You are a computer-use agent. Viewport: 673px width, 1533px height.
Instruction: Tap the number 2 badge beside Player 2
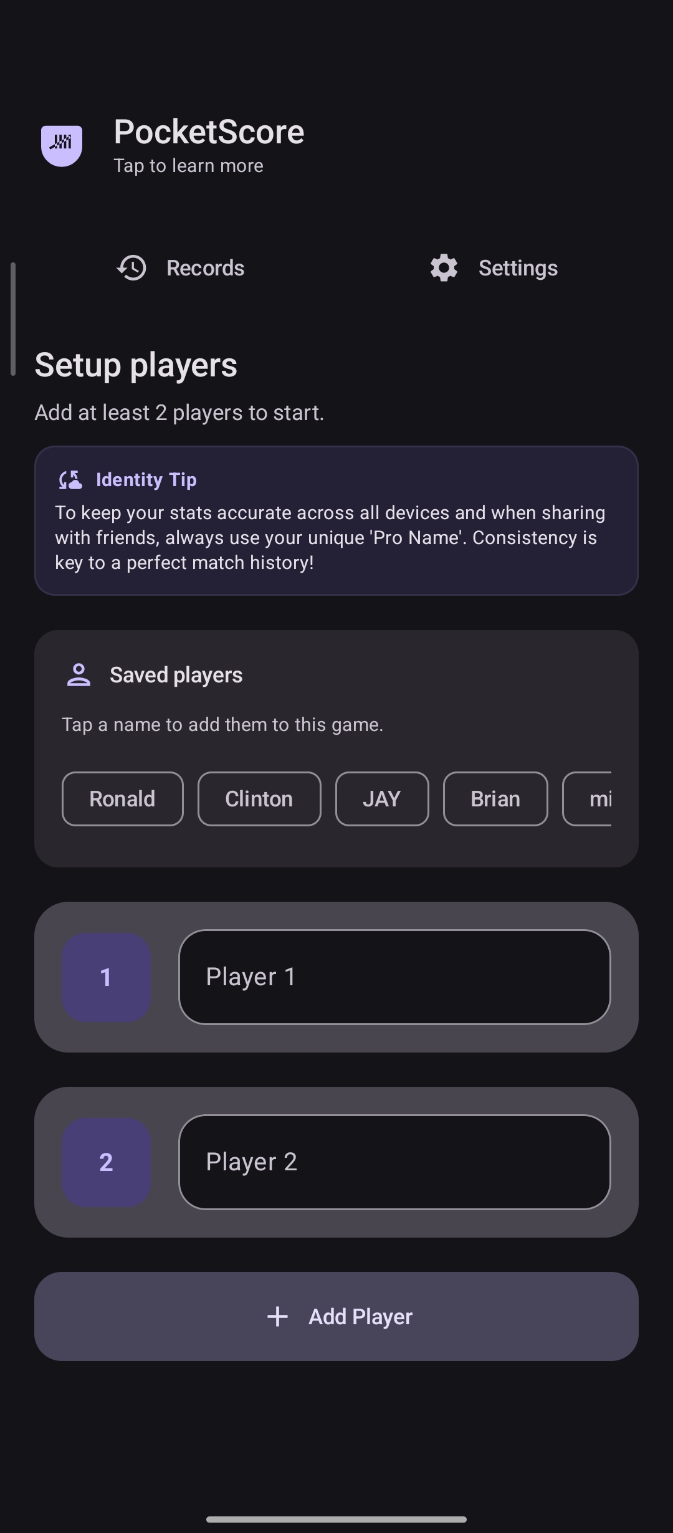106,1161
